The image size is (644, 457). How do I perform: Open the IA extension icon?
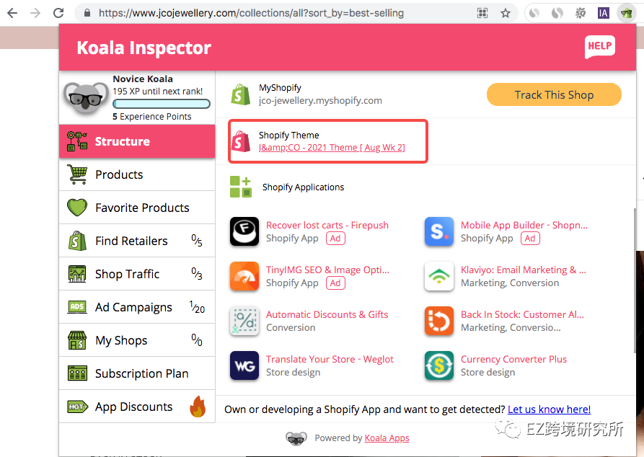(603, 13)
